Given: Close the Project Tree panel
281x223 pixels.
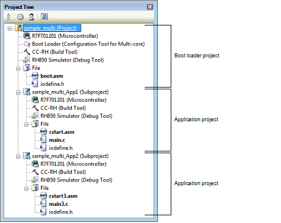Looking at the screenshot, I should click(150, 7).
